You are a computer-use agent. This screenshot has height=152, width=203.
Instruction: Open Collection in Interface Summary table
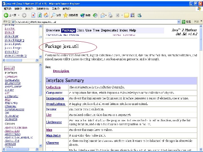coord(53,87)
